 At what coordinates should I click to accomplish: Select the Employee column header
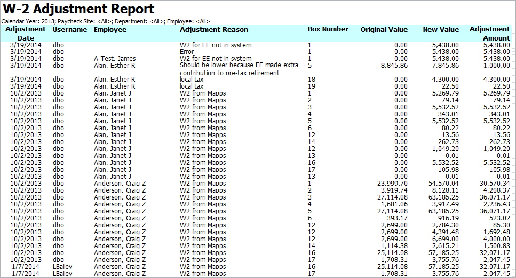(x=110, y=30)
